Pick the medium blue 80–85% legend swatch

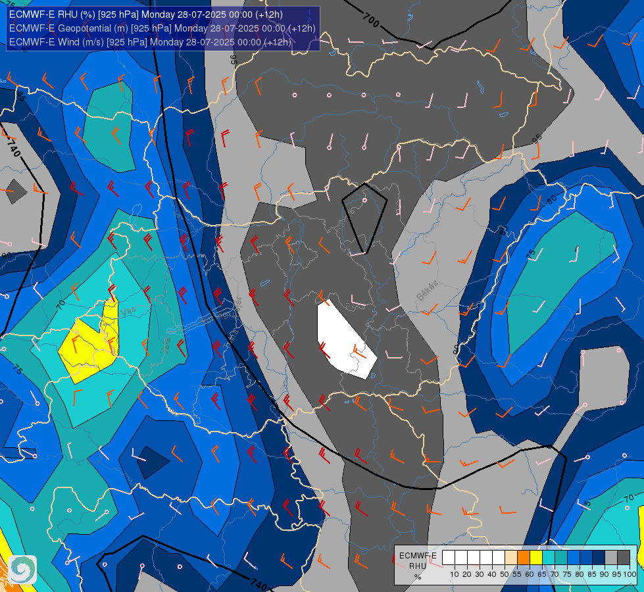click(586, 558)
